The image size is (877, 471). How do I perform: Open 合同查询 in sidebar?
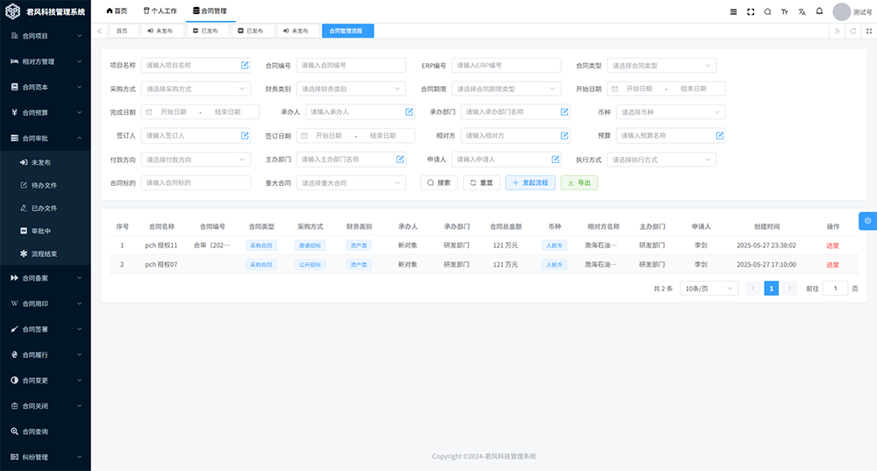click(x=46, y=432)
